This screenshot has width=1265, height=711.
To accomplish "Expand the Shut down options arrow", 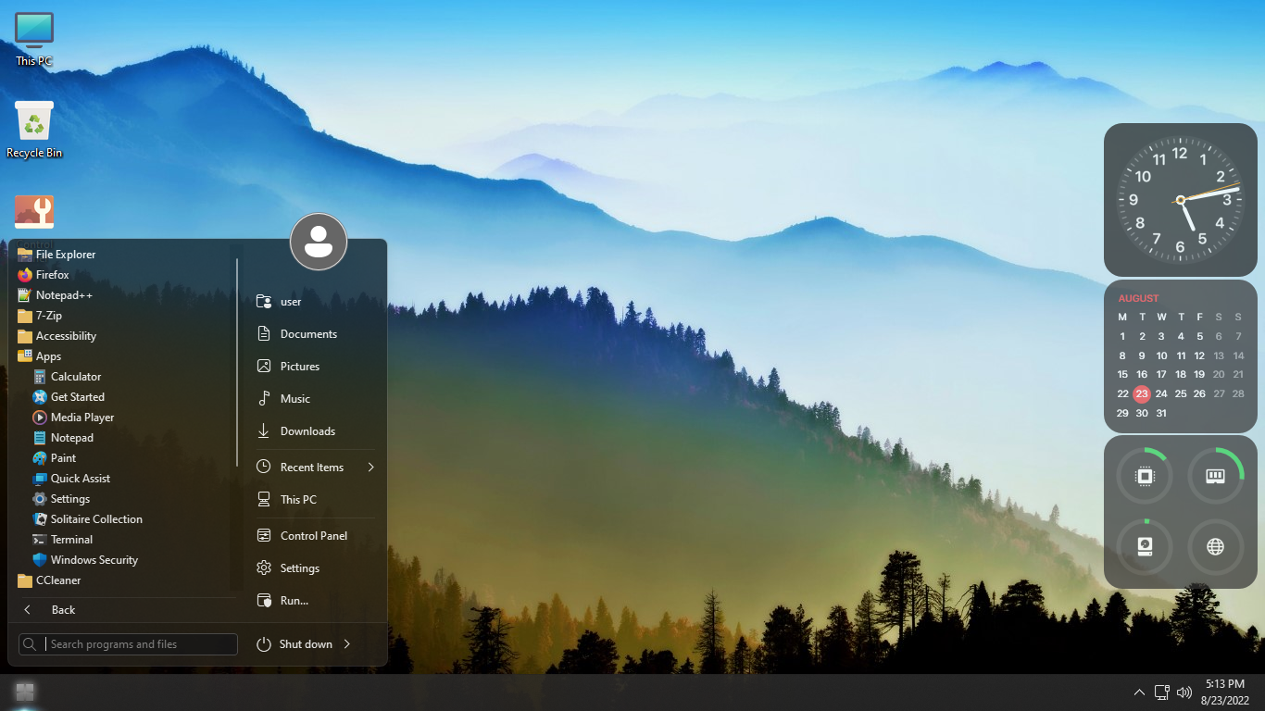I will (347, 644).
